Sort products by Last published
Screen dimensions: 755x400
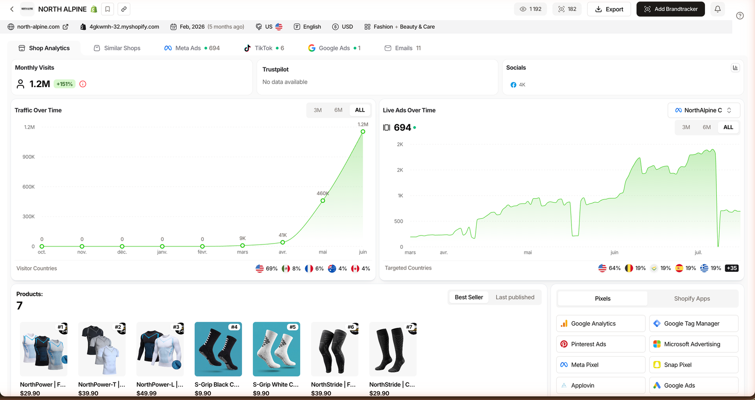tap(515, 297)
